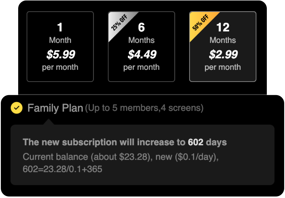Toggle the Family Plan yellow checkmark
This screenshot has width=285, height=198.
coord(17,108)
